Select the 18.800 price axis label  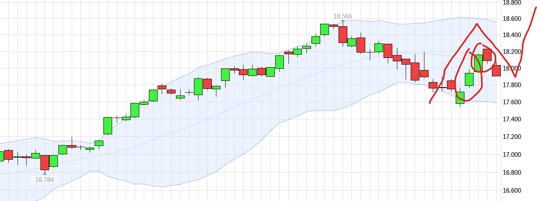pyautogui.click(x=512, y=3)
